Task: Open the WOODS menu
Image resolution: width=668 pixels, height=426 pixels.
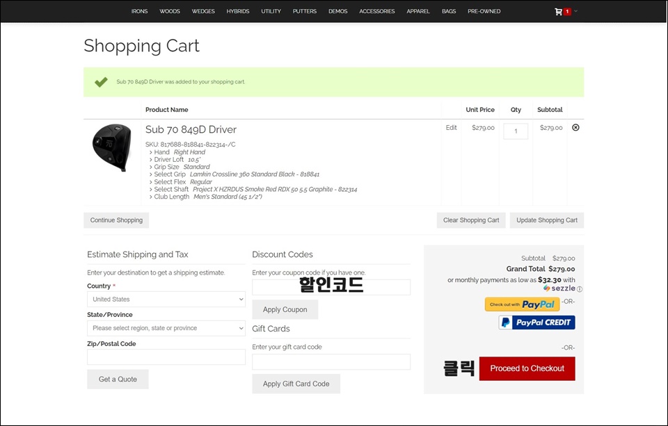Action: [x=170, y=12]
